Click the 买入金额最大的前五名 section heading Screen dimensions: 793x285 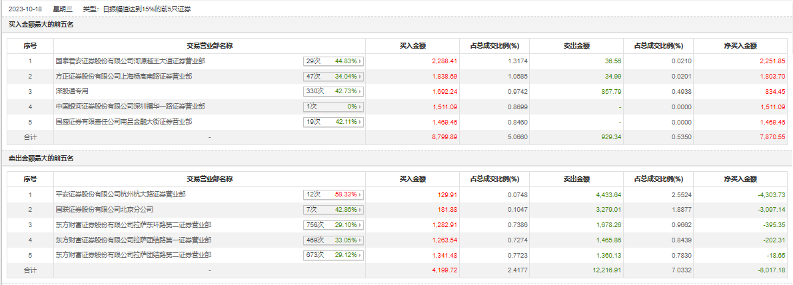41,25
